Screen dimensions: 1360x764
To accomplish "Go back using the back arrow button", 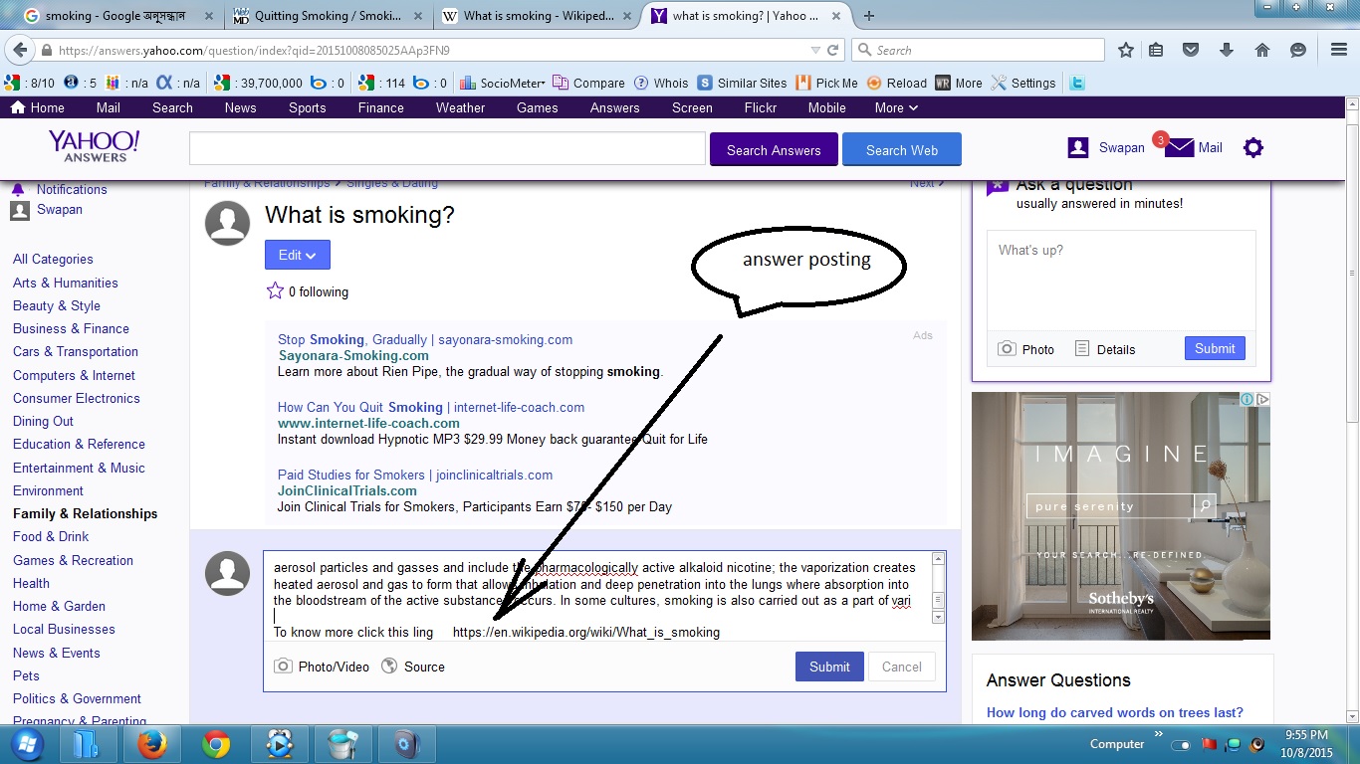I will (x=20, y=50).
